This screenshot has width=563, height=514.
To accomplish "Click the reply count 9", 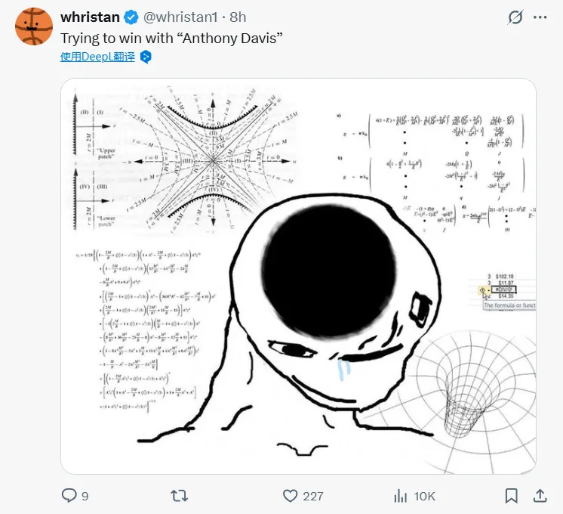I will (x=85, y=497).
